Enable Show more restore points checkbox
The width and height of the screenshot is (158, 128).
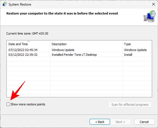click(8, 104)
